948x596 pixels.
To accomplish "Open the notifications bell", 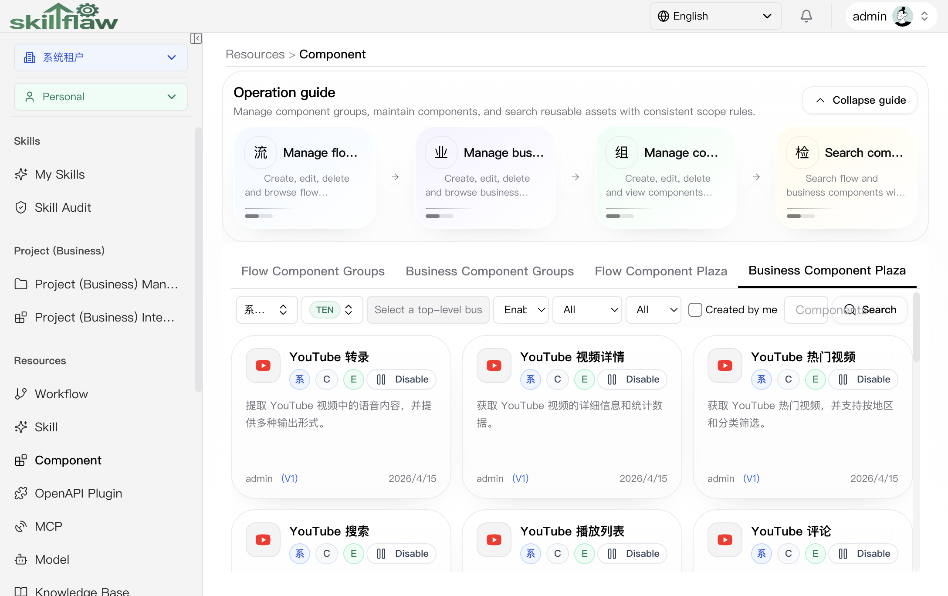I will [x=806, y=16].
